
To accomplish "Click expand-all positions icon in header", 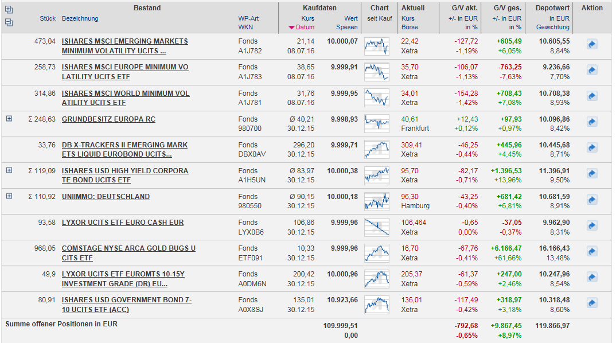I will 9,10.
